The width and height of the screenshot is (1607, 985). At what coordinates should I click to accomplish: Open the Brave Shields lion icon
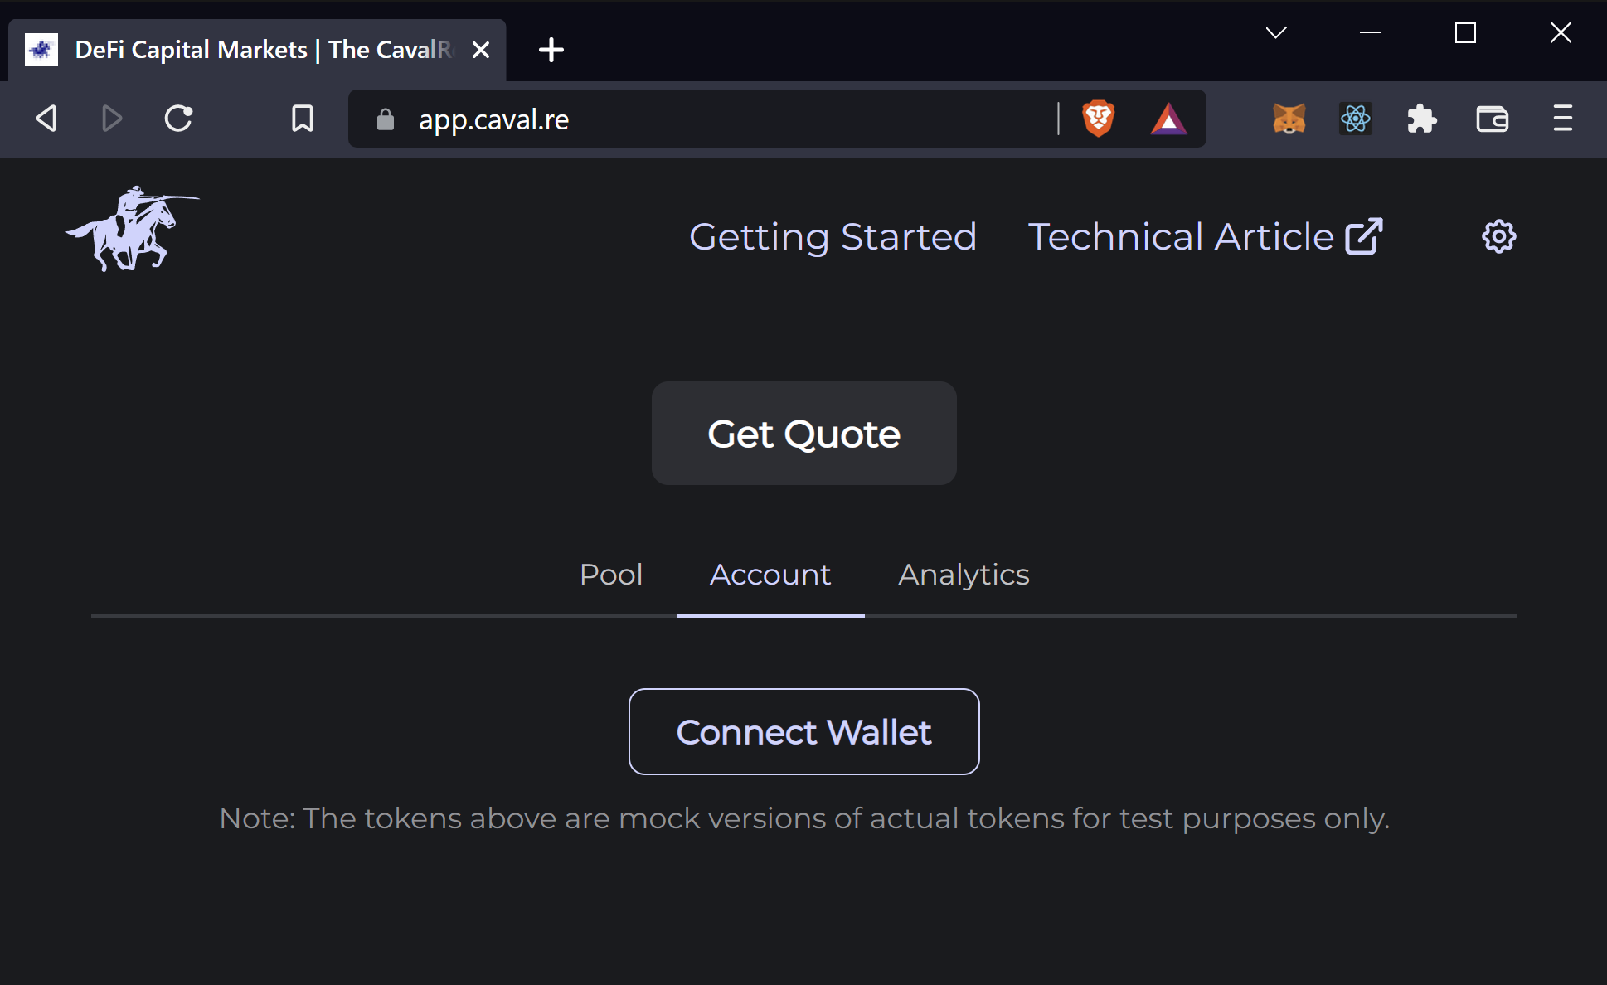(x=1098, y=119)
